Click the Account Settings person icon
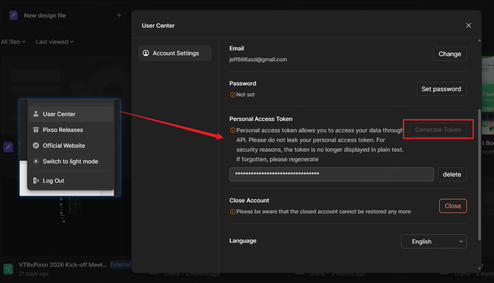Viewport: 494px width, 283px height. tap(146, 53)
